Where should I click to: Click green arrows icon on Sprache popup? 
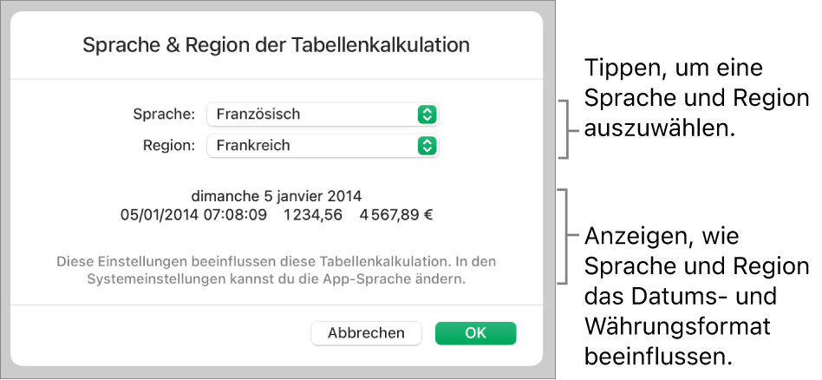[x=426, y=114]
